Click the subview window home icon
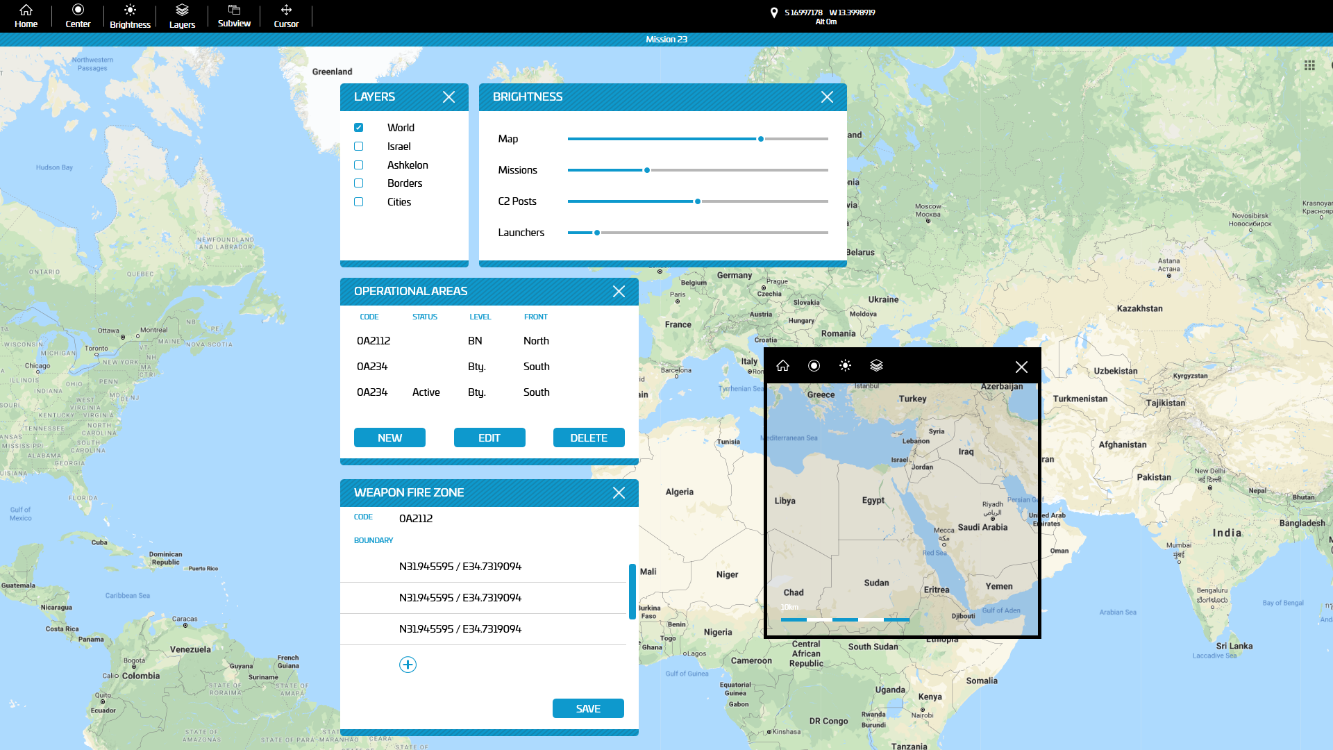The width and height of the screenshot is (1333, 750). click(x=782, y=365)
